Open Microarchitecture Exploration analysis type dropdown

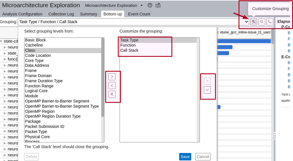click(x=141, y=5)
